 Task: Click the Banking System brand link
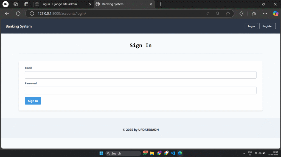pos(19,26)
